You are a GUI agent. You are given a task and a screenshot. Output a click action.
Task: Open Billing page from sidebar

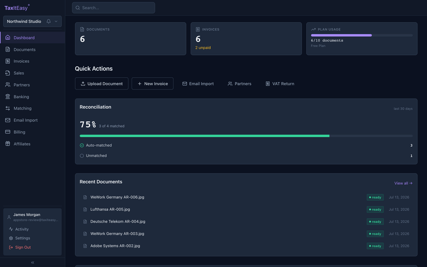(33, 132)
